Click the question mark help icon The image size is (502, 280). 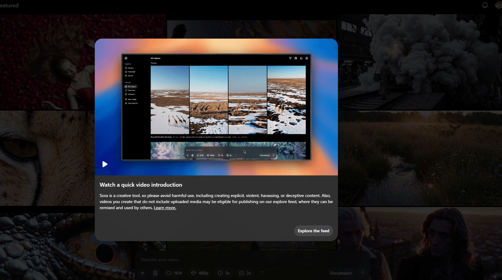262,273
